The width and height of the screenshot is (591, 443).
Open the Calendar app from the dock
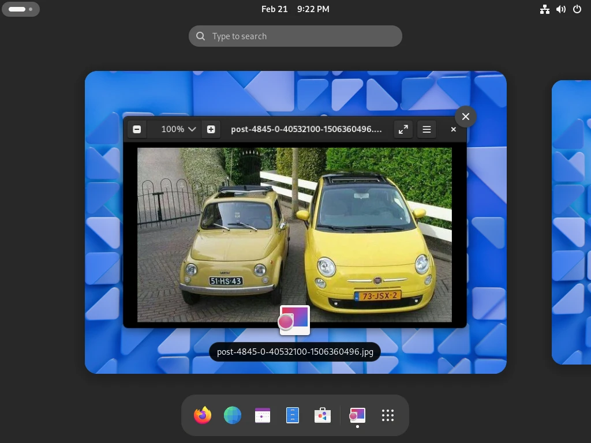[x=263, y=415]
